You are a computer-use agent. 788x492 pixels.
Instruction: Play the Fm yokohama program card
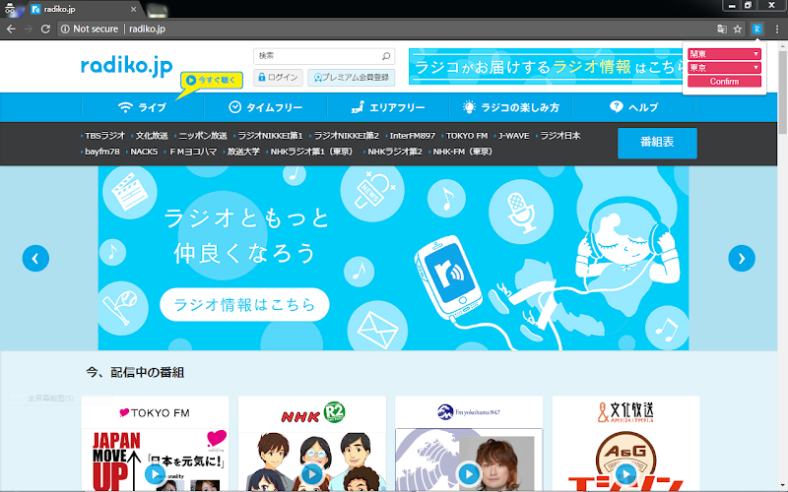(469, 473)
